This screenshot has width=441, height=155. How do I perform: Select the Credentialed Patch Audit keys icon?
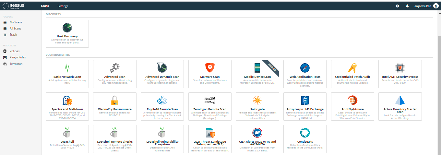pyautogui.click(x=352, y=68)
